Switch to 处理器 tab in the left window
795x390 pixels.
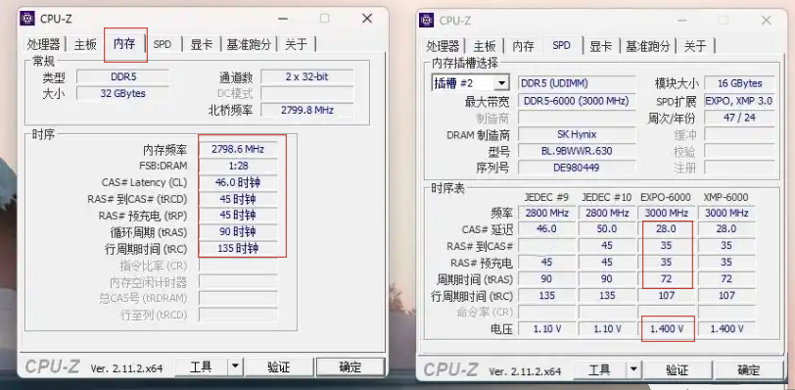(x=44, y=45)
